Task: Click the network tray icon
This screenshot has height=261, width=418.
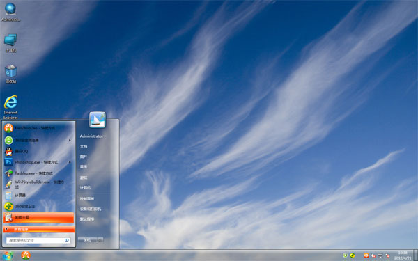Action: coord(380,255)
